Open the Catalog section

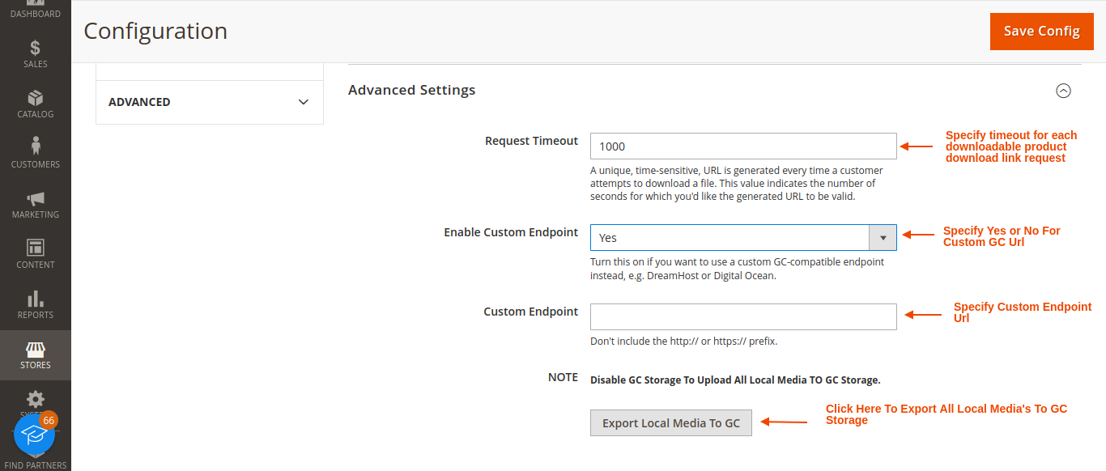(x=36, y=104)
